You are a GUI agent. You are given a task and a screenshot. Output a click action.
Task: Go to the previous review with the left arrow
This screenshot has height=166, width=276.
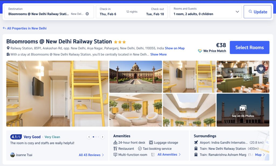pos(89,137)
